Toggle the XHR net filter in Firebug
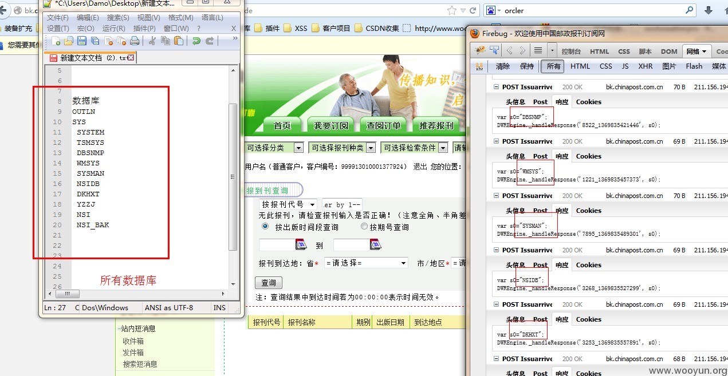 tap(646, 66)
